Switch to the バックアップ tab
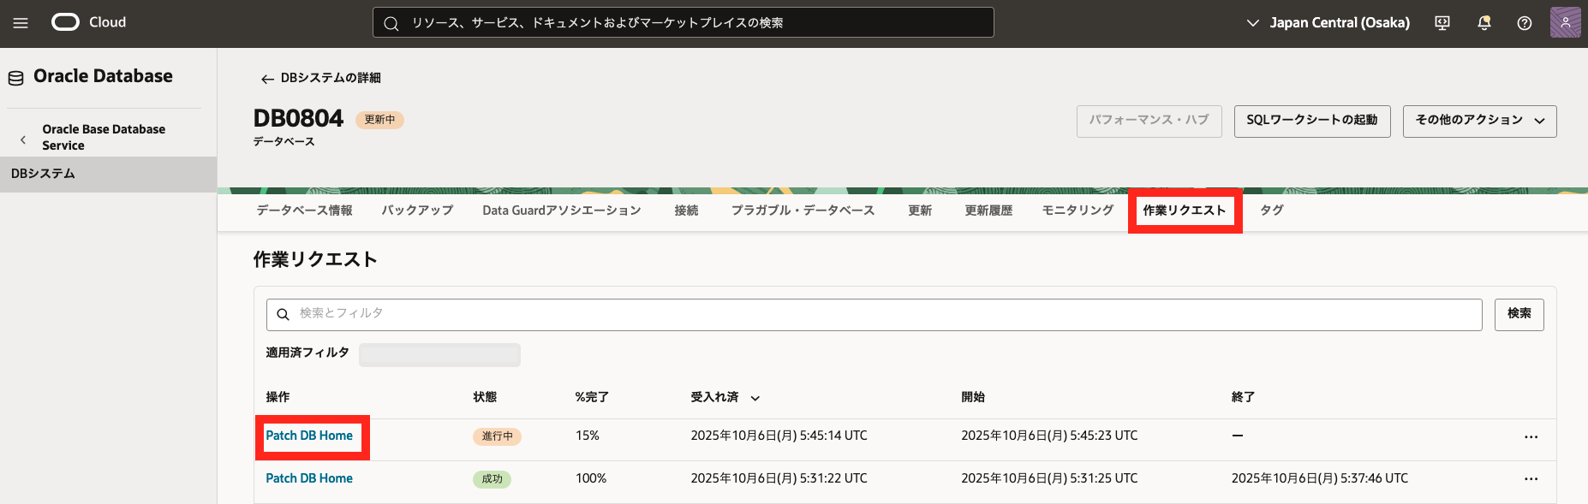This screenshot has width=1588, height=504. [x=417, y=210]
